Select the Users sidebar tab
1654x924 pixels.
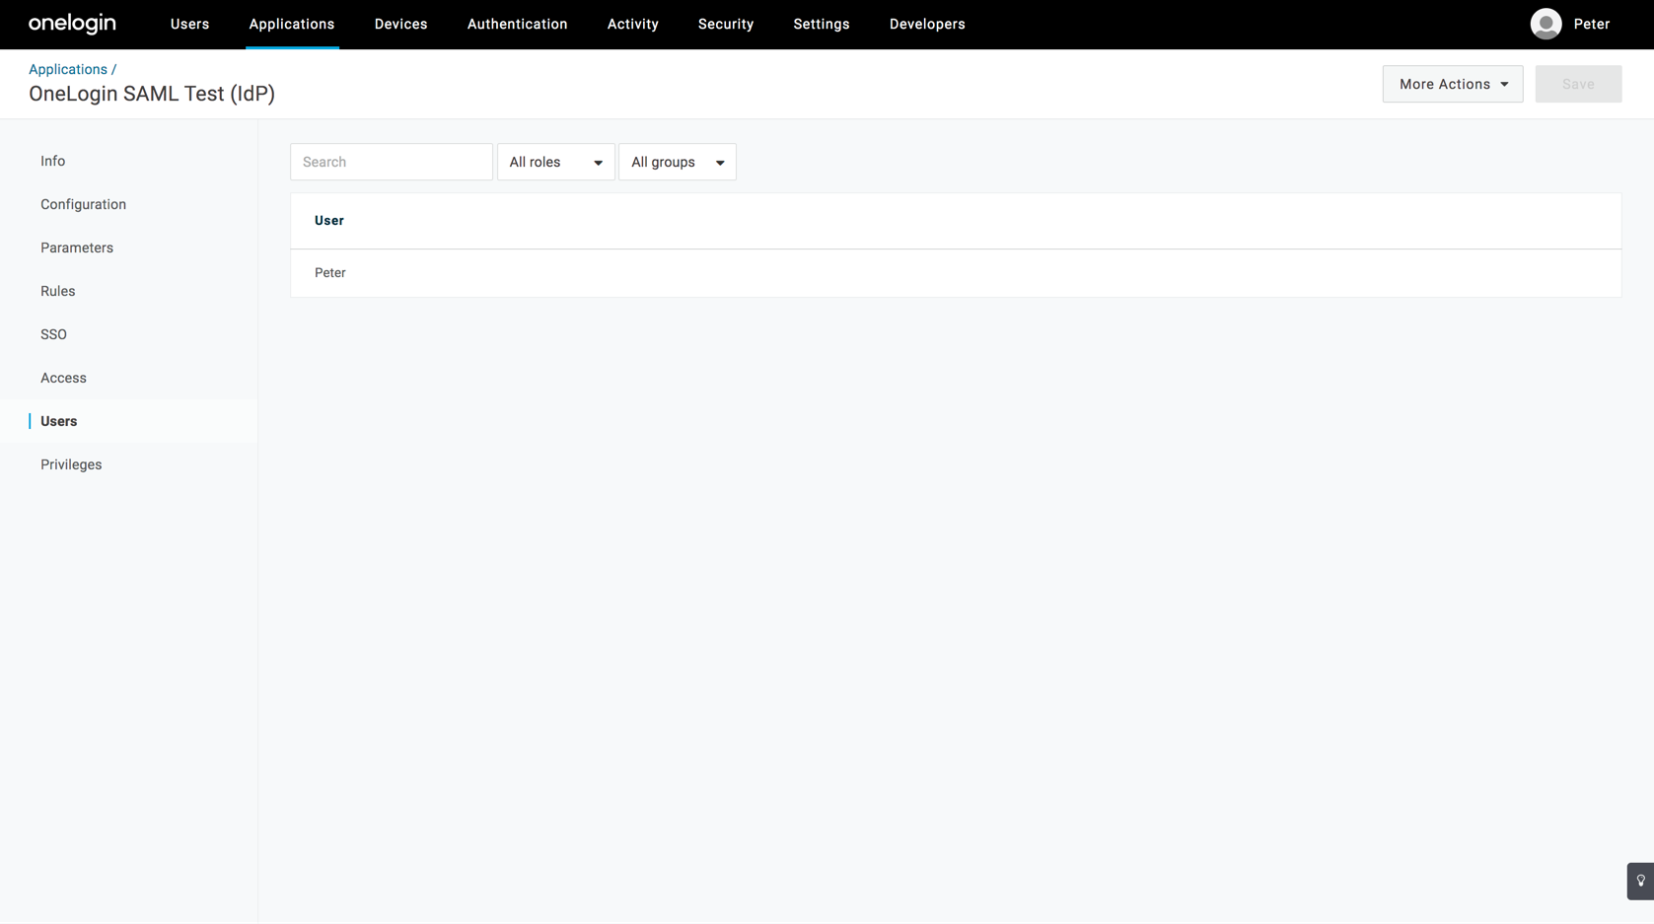[59, 421]
